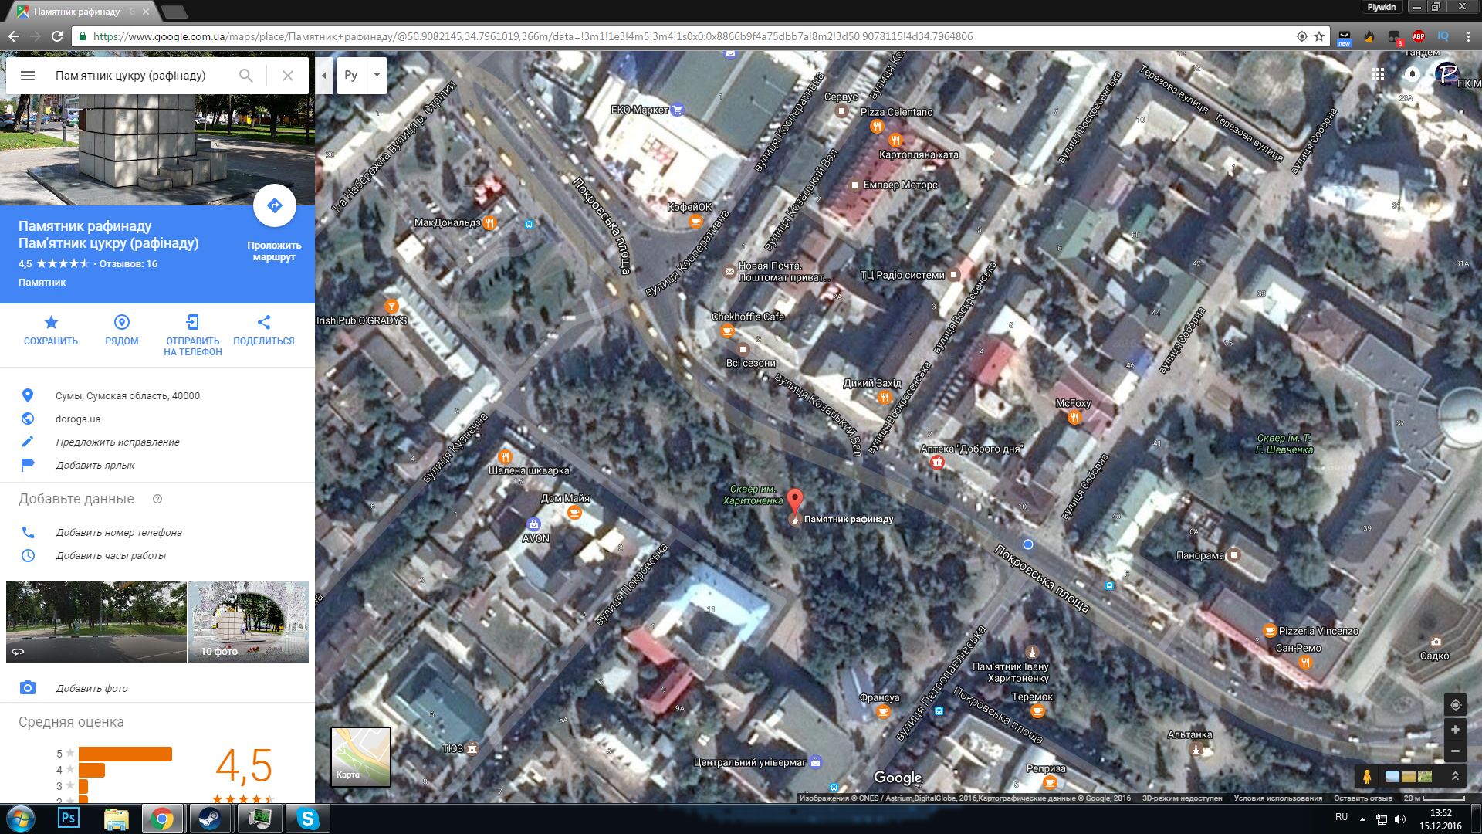Screen dimensions: 1482x834
Task: Click the red Памятник рафинаду map pin
Action: pyautogui.click(x=795, y=500)
